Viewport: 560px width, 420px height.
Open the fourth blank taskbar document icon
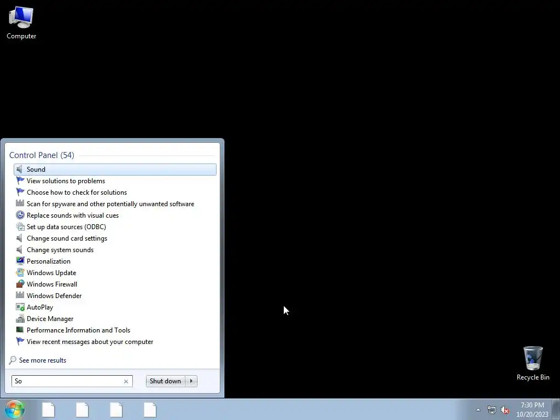pyautogui.click(x=150, y=410)
